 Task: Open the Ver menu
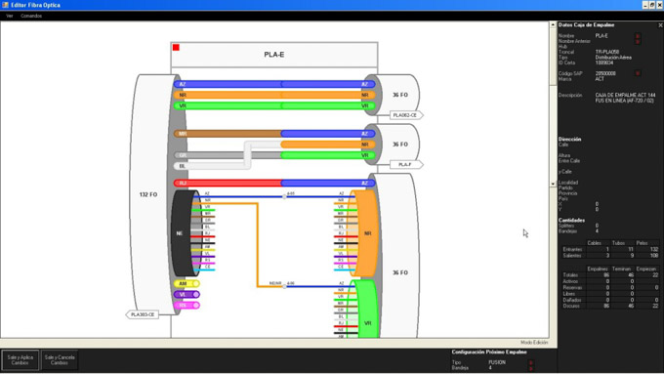[x=10, y=16]
